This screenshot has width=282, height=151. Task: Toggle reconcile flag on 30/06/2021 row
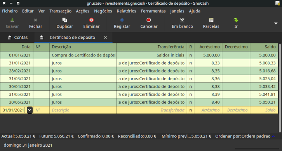190,102
